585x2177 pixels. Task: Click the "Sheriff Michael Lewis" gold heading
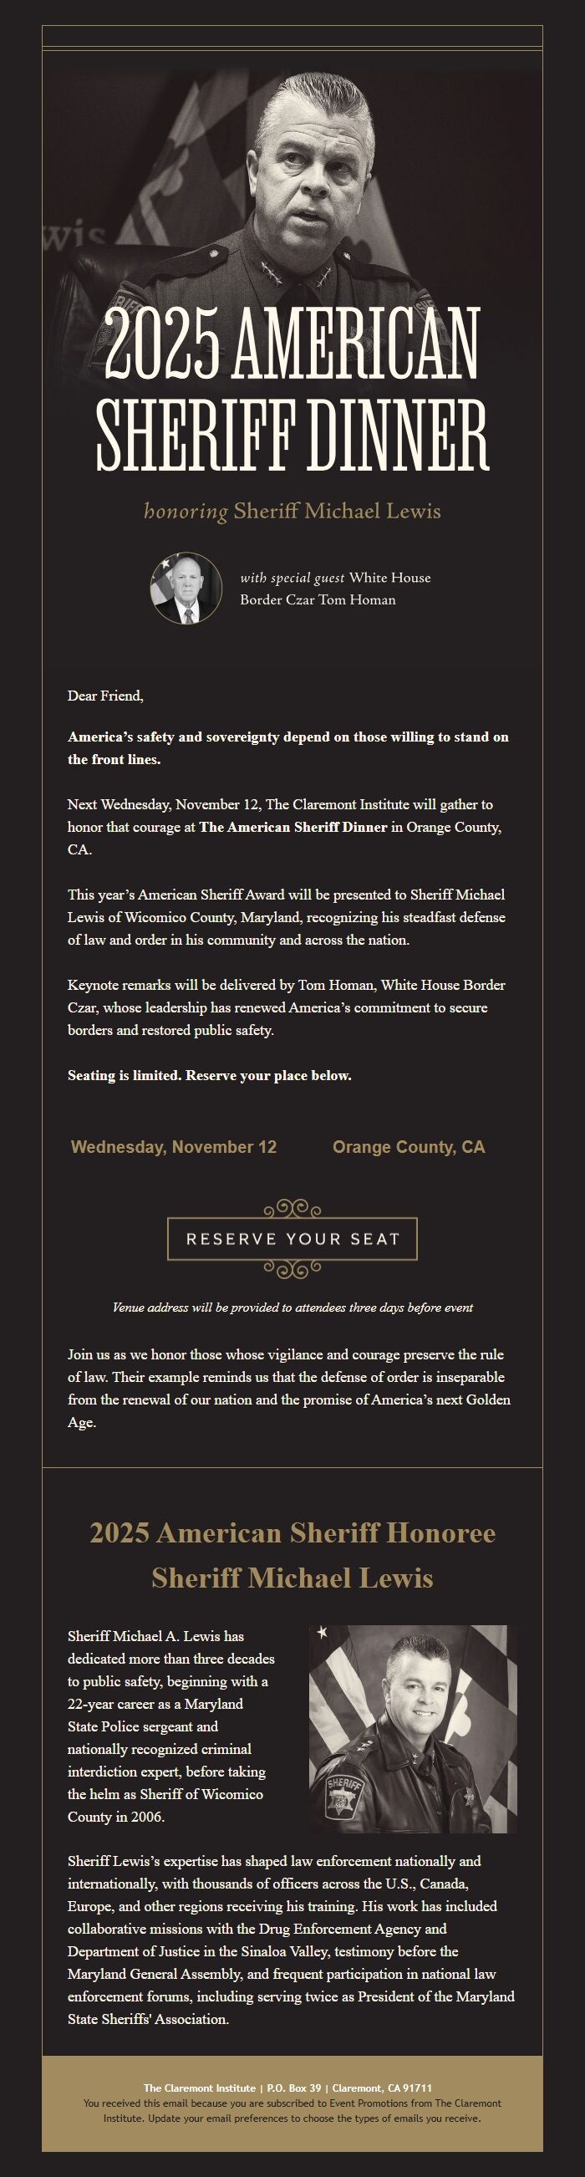click(x=292, y=1578)
